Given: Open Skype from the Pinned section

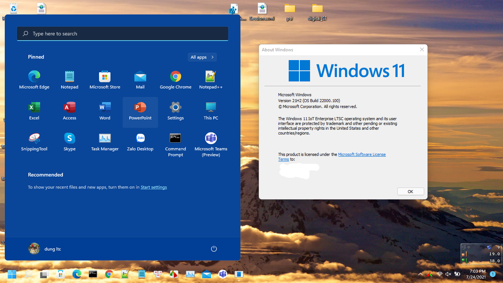Looking at the screenshot, I should tap(70, 142).
